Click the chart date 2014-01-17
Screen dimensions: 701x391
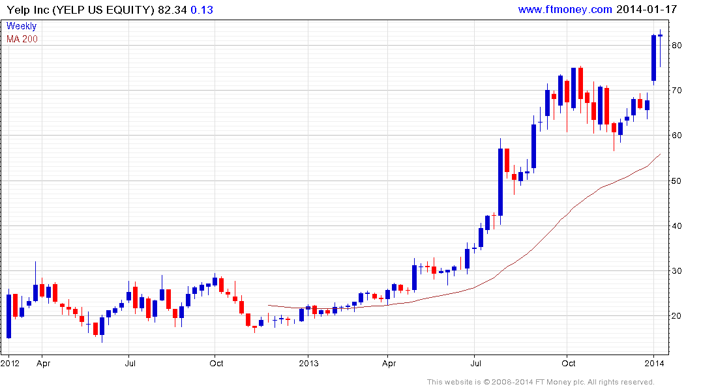646,9
